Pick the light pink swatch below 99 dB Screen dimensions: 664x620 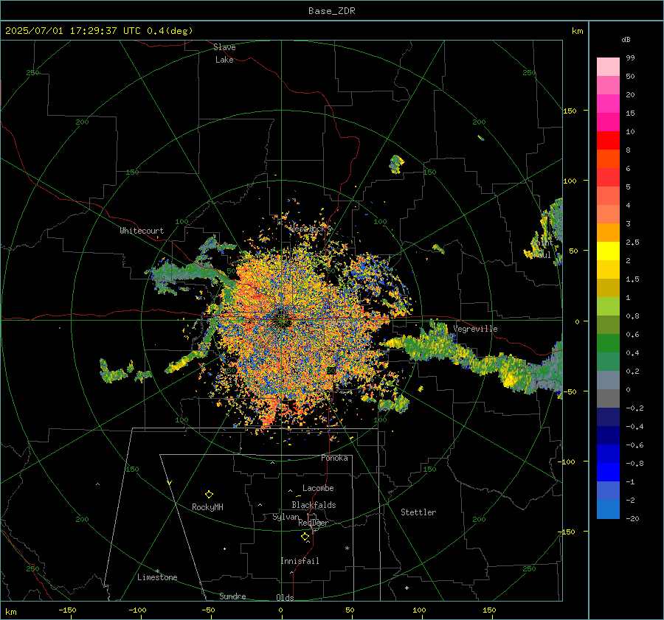coord(608,67)
